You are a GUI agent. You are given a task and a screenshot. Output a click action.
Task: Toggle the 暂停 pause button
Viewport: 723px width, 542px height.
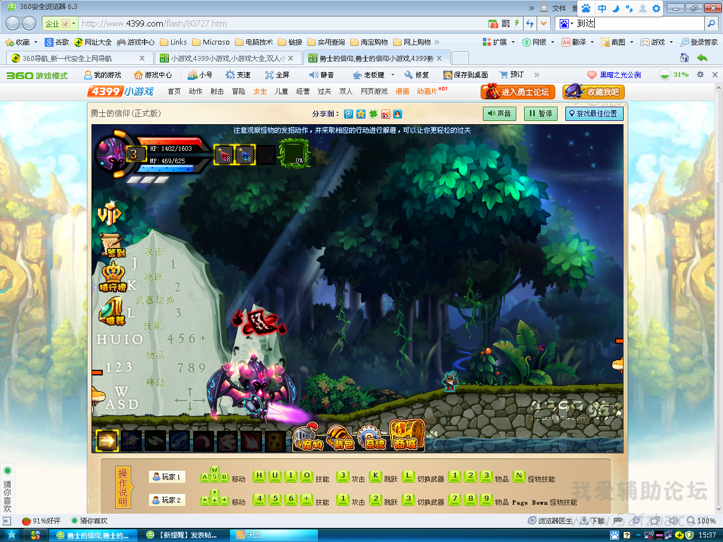click(541, 113)
